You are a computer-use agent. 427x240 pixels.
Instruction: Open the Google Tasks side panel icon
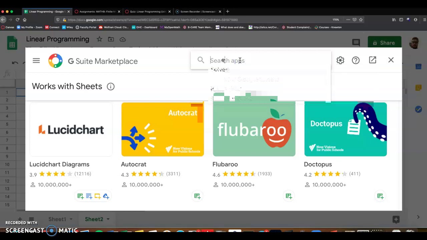418,109
